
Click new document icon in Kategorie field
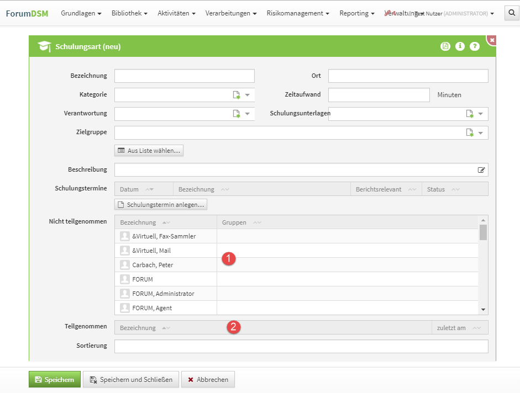tap(237, 95)
